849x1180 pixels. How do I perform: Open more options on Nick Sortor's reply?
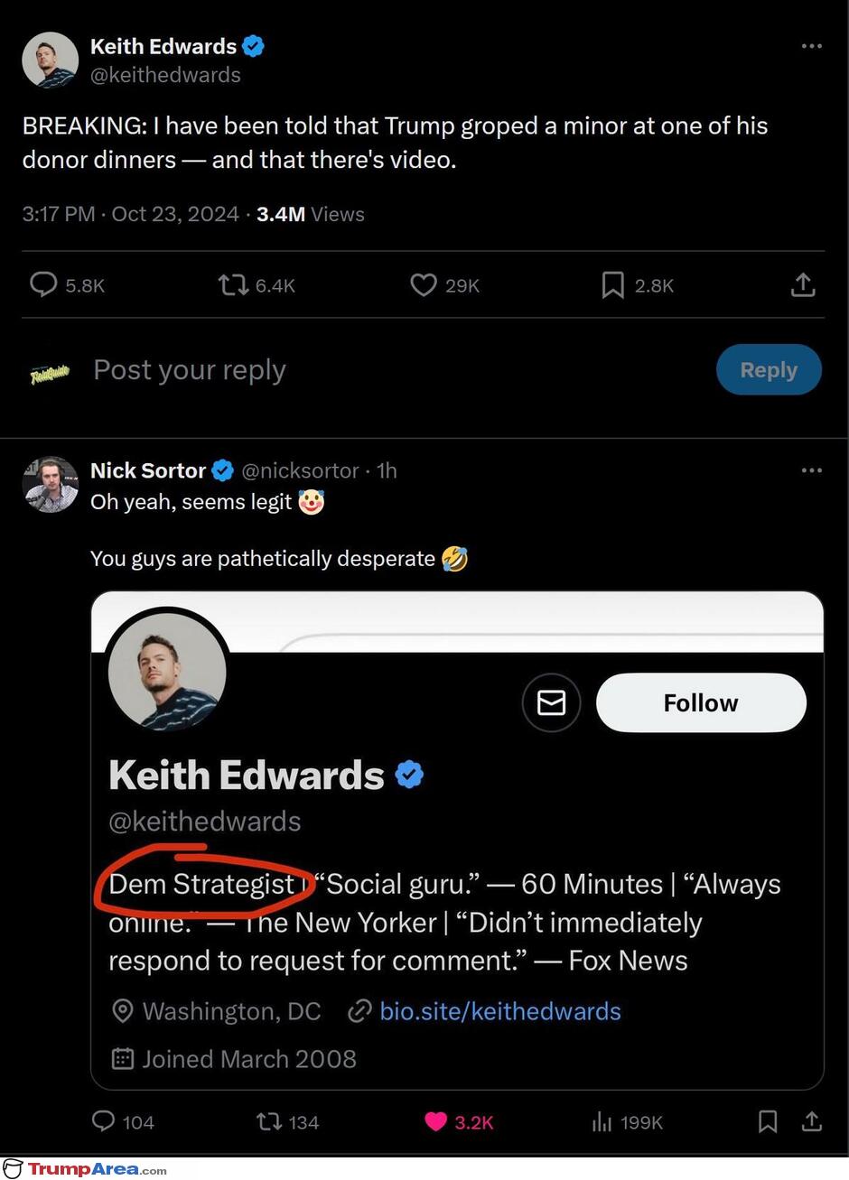click(x=812, y=470)
